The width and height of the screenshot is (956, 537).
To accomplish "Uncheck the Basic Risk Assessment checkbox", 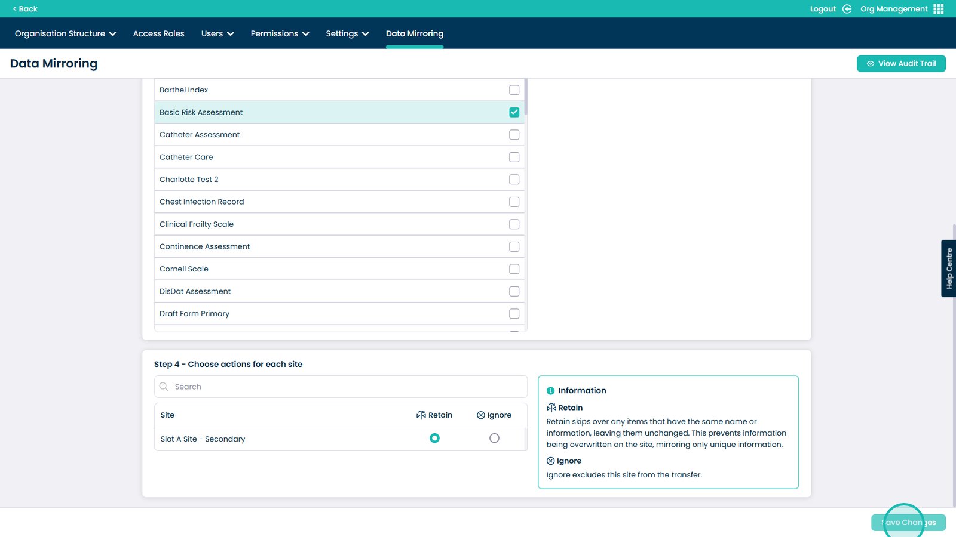I will (514, 112).
